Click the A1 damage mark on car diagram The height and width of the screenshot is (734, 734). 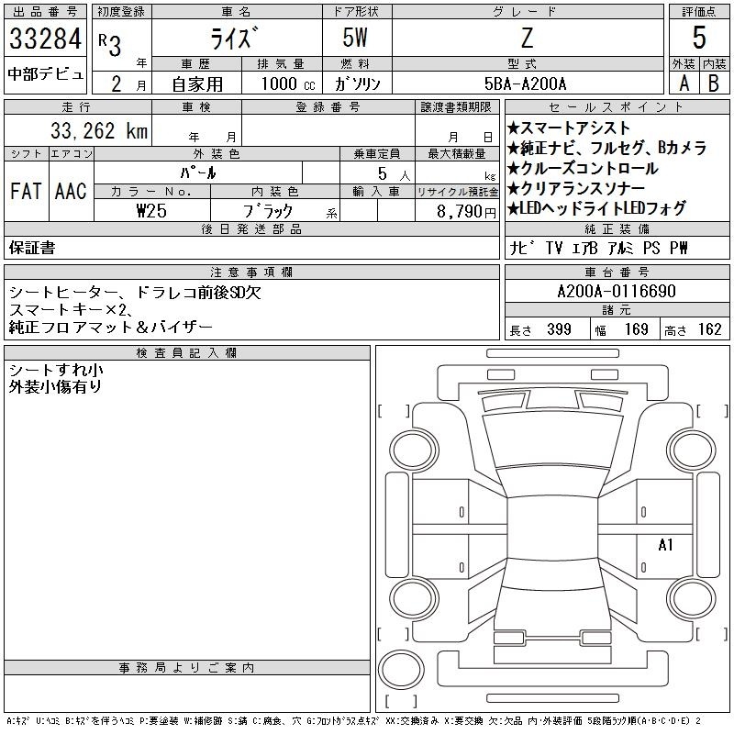click(x=666, y=545)
